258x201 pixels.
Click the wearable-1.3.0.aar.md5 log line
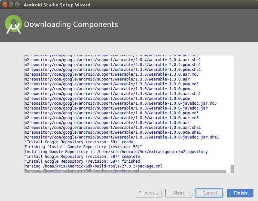point(111,74)
